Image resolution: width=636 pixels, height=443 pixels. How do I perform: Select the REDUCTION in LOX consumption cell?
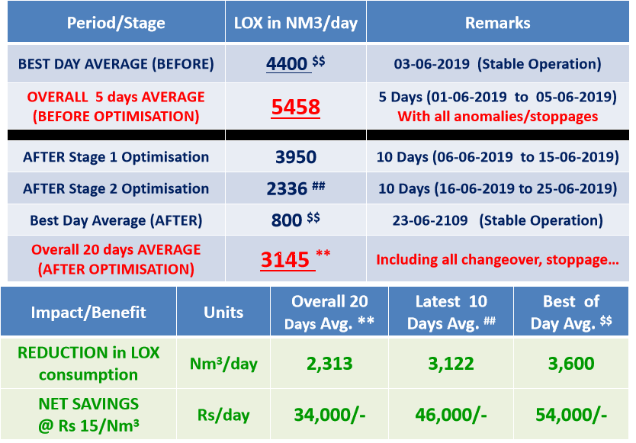[x=88, y=364]
